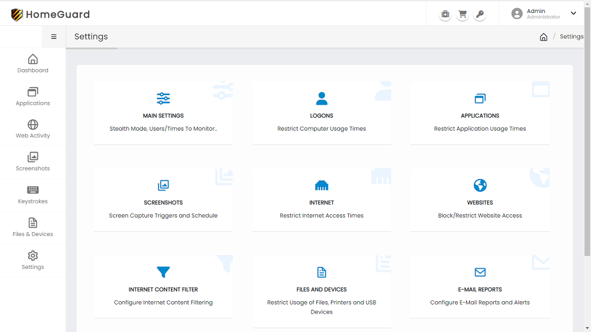Open Web Activity in the sidebar
The width and height of the screenshot is (591, 332).
click(x=33, y=129)
